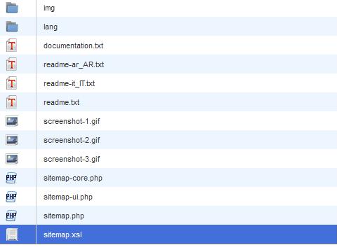This screenshot has width=339, height=252.
Task: Select the screenshot-3.gif file name
Action: [72, 159]
